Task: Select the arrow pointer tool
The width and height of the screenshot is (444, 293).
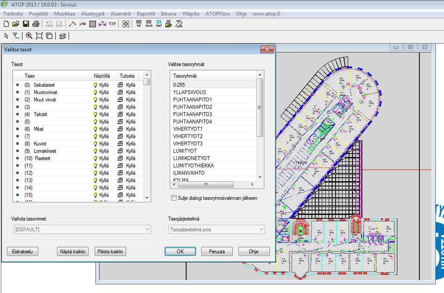Action: [6, 36]
